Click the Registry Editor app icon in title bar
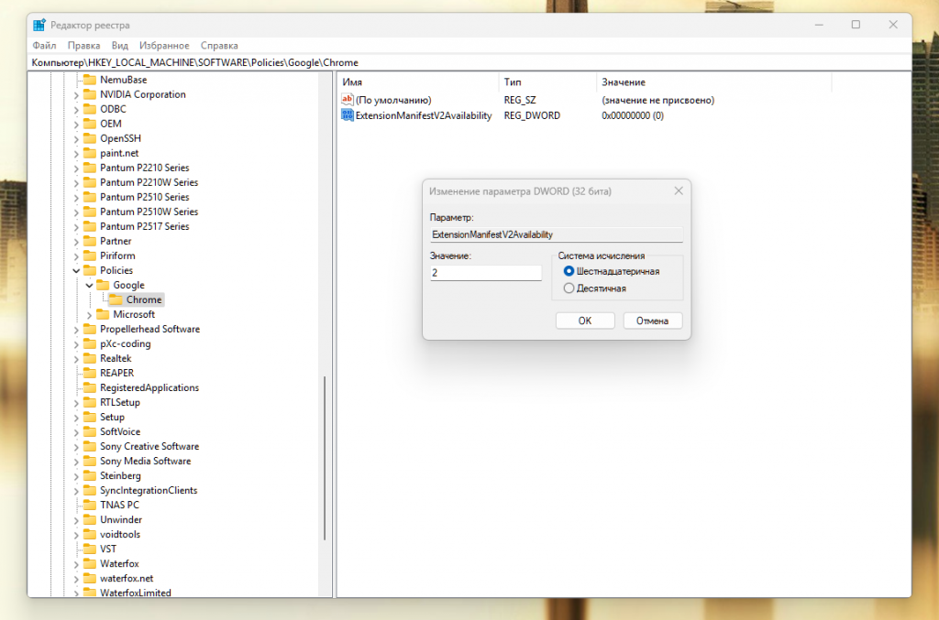Image resolution: width=939 pixels, height=620 pixels. 39,25
